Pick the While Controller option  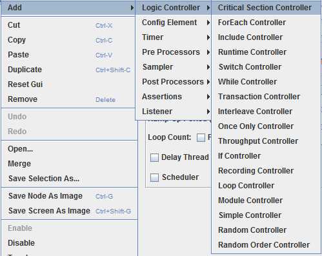(267, 82)
